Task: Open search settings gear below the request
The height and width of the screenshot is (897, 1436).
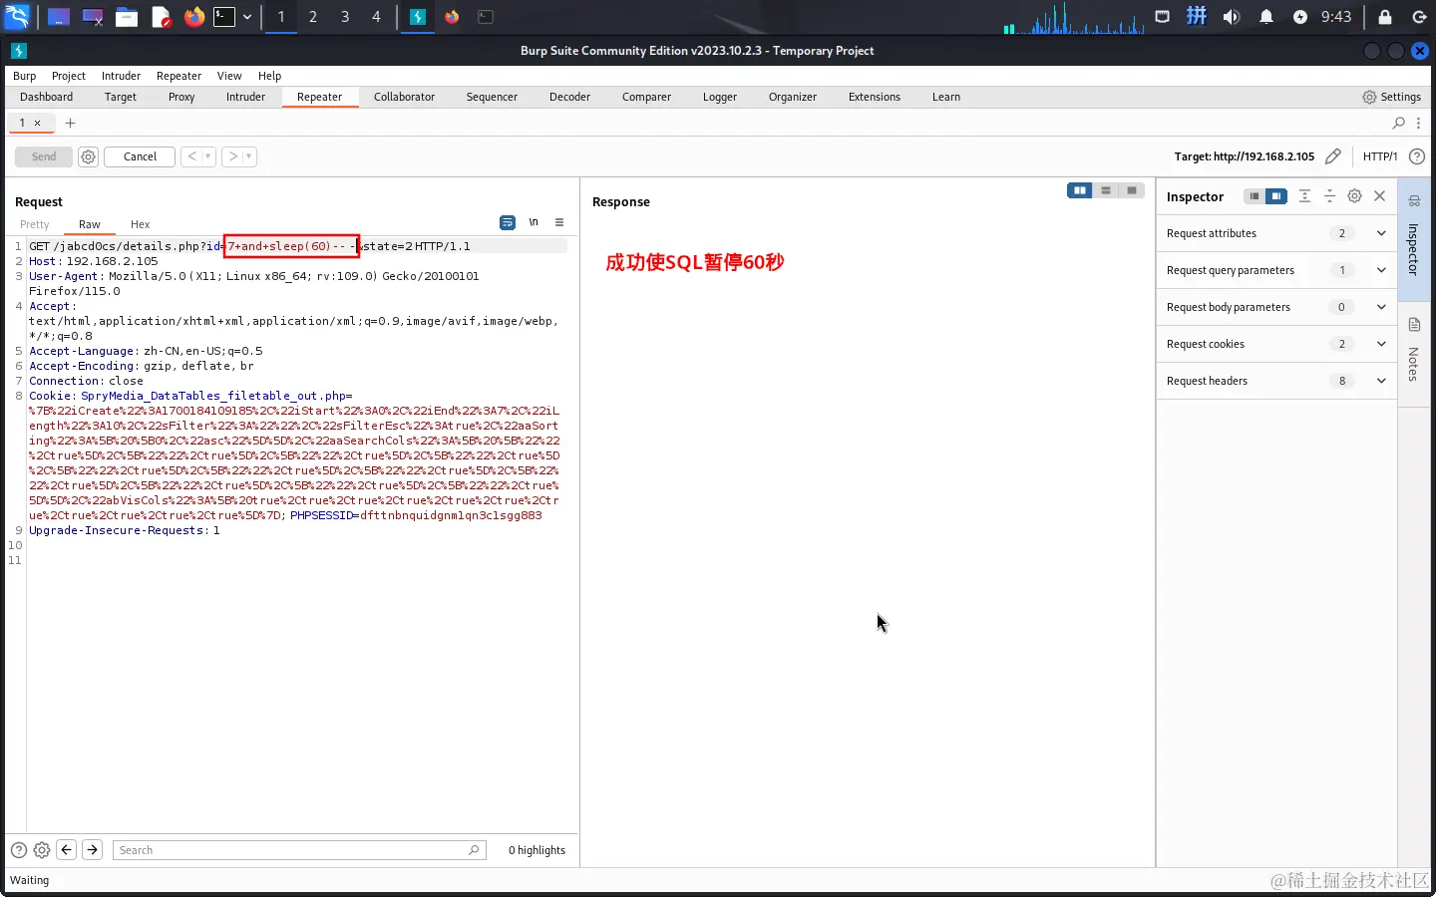Action: [x=42, y=850]
